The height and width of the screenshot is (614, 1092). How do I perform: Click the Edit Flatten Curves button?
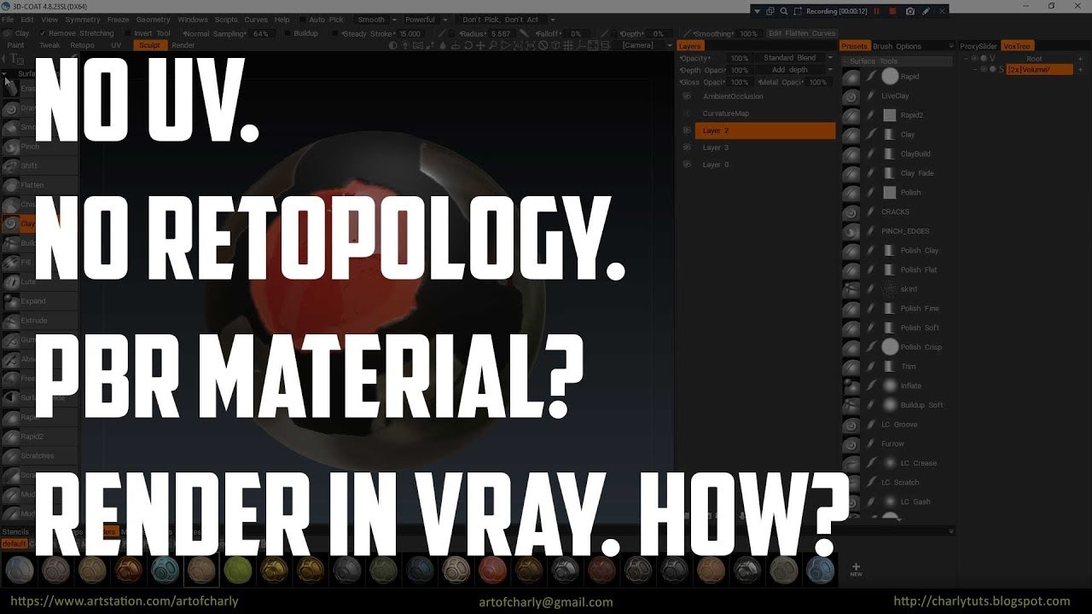tap(801, 33)
